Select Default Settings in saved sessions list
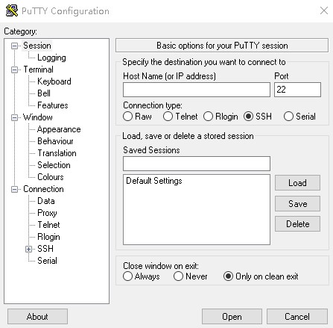Viewport: 333px width, 328px height. tap(154, 181)
